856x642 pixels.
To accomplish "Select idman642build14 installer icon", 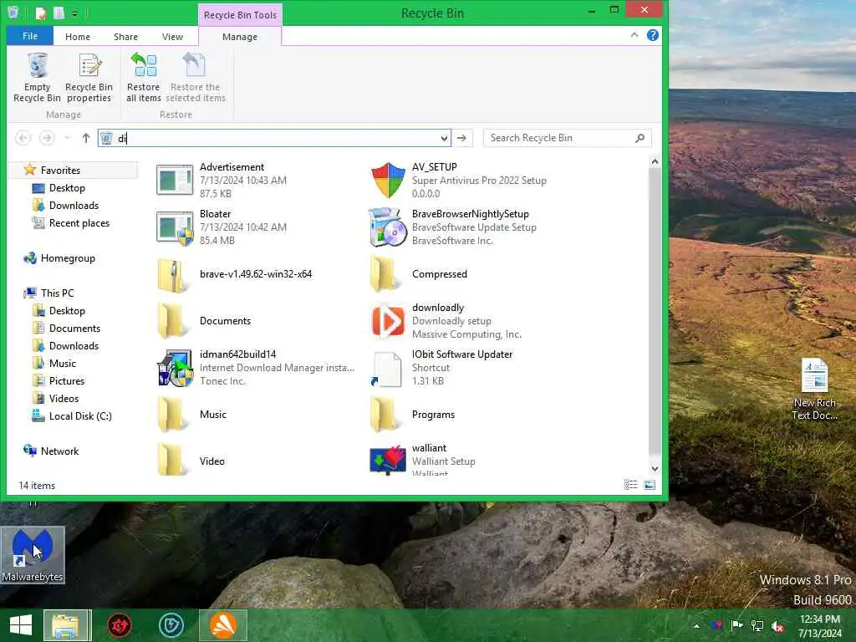I will (175, 368).
